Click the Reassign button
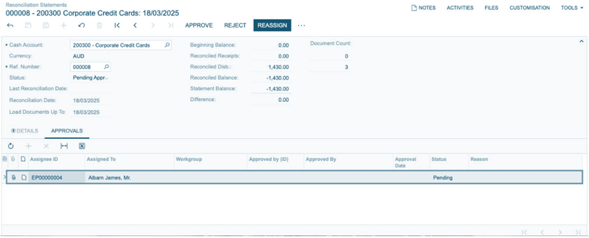 tap(272, 26)
